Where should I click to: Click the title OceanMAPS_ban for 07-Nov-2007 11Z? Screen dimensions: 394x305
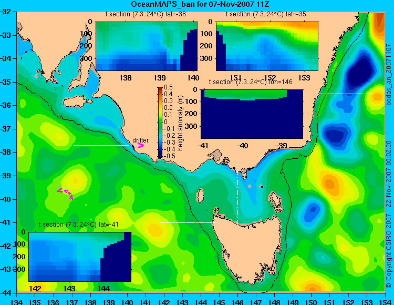pos(200,4)
